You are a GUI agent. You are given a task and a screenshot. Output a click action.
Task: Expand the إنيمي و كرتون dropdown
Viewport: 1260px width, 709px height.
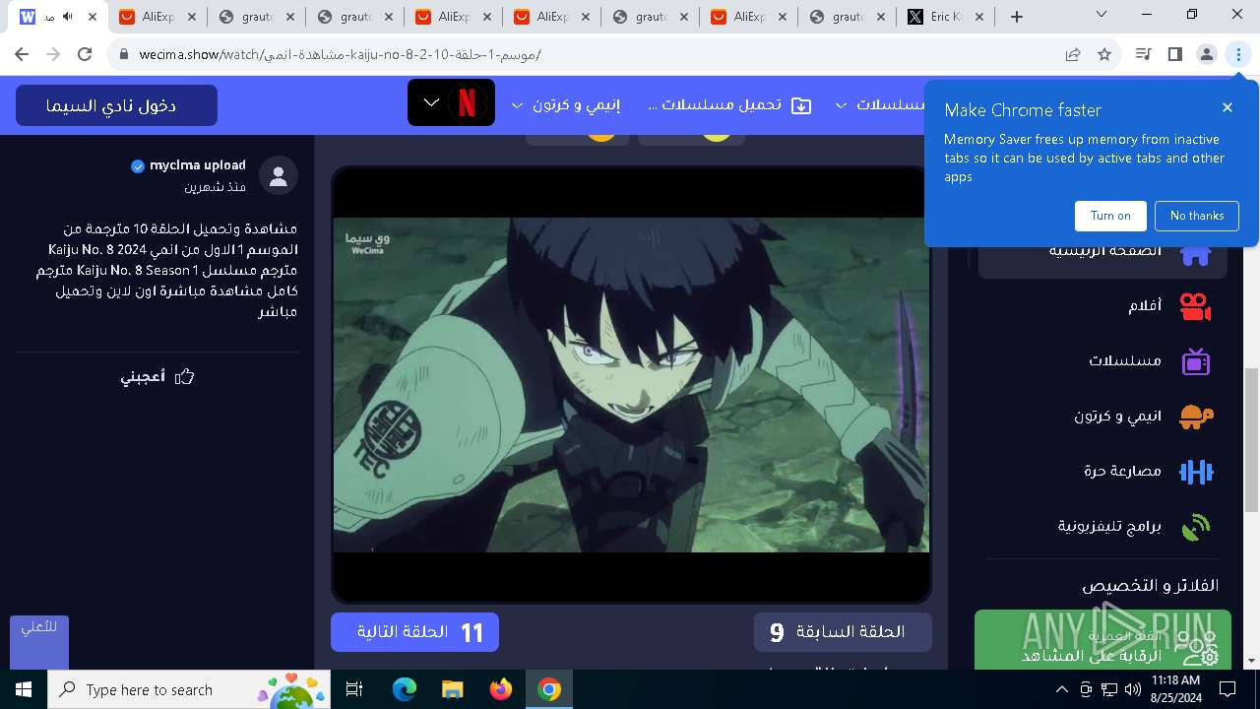[x=518, y=105]
